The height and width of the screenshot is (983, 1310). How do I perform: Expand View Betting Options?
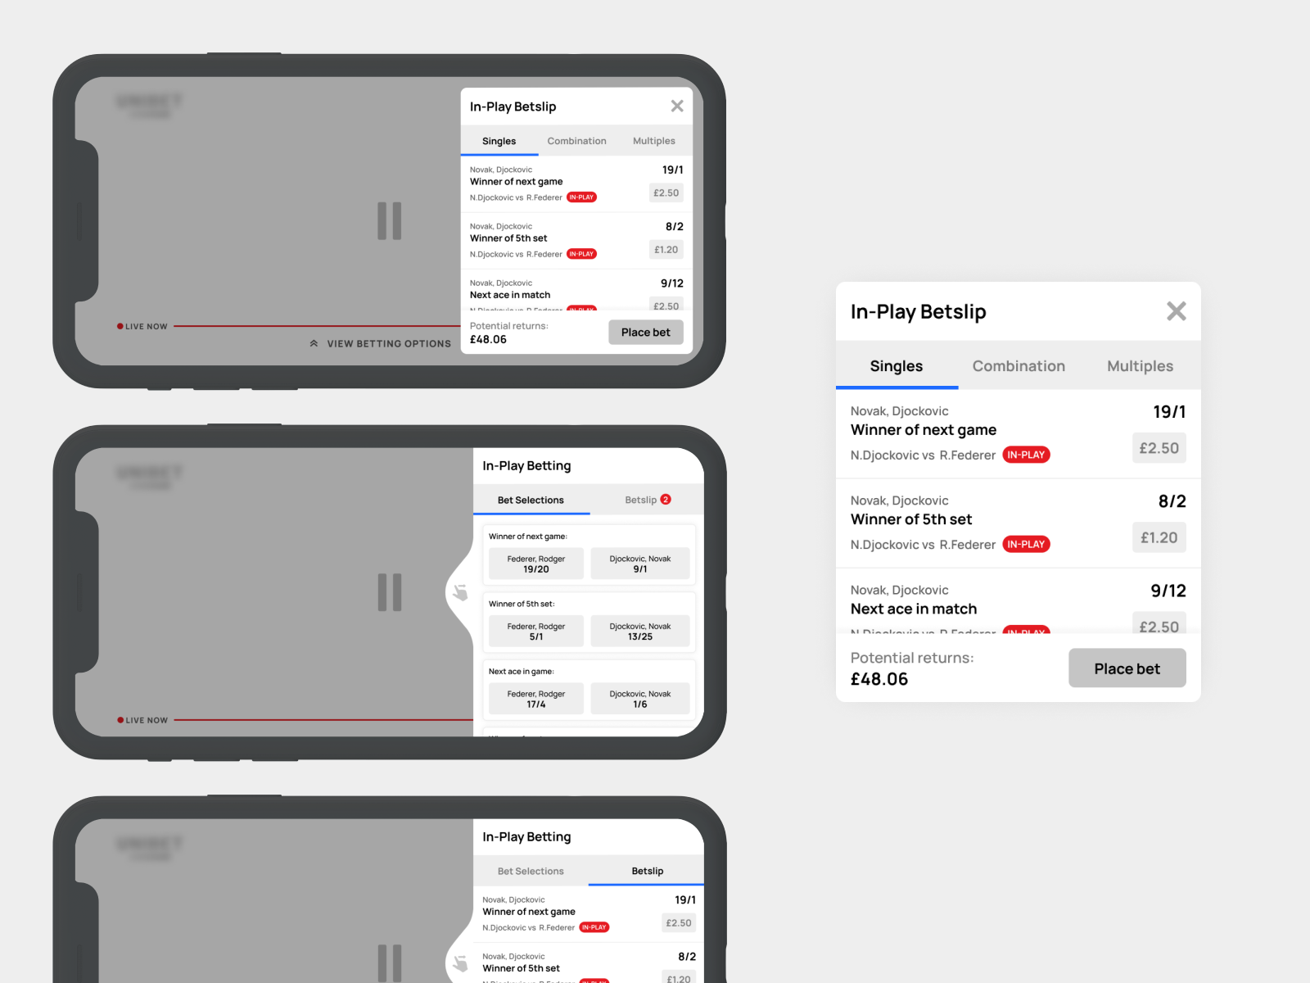(388, 343)
